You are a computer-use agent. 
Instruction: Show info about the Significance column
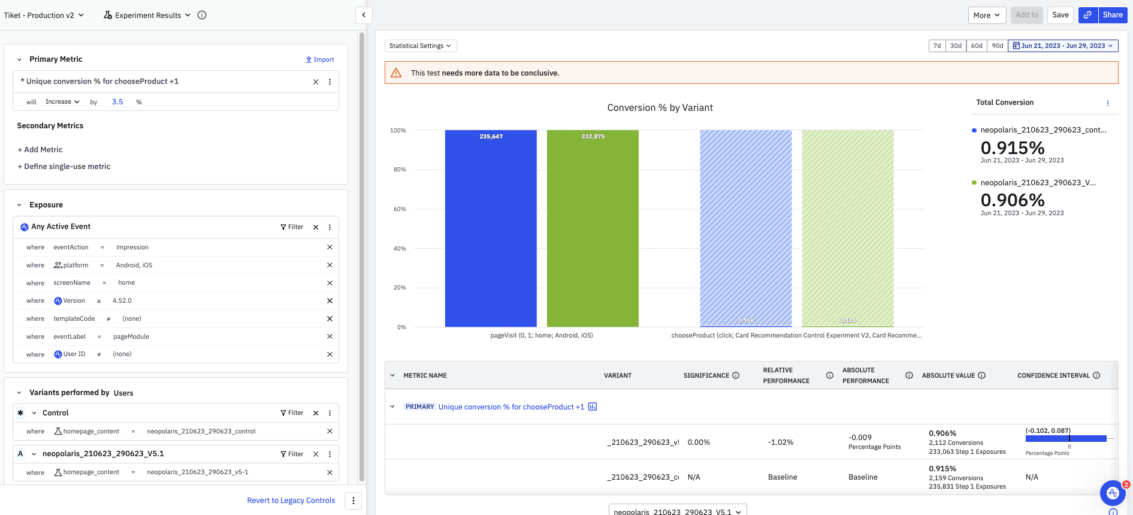(736, 375)
